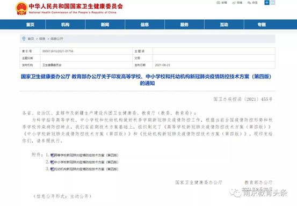Open the 微博 Weibo icon link
This screenshot has width=297, height=206.
click(x=234, y=3)
